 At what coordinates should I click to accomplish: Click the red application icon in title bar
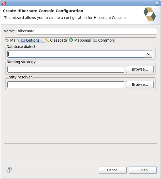pos(4,3)
